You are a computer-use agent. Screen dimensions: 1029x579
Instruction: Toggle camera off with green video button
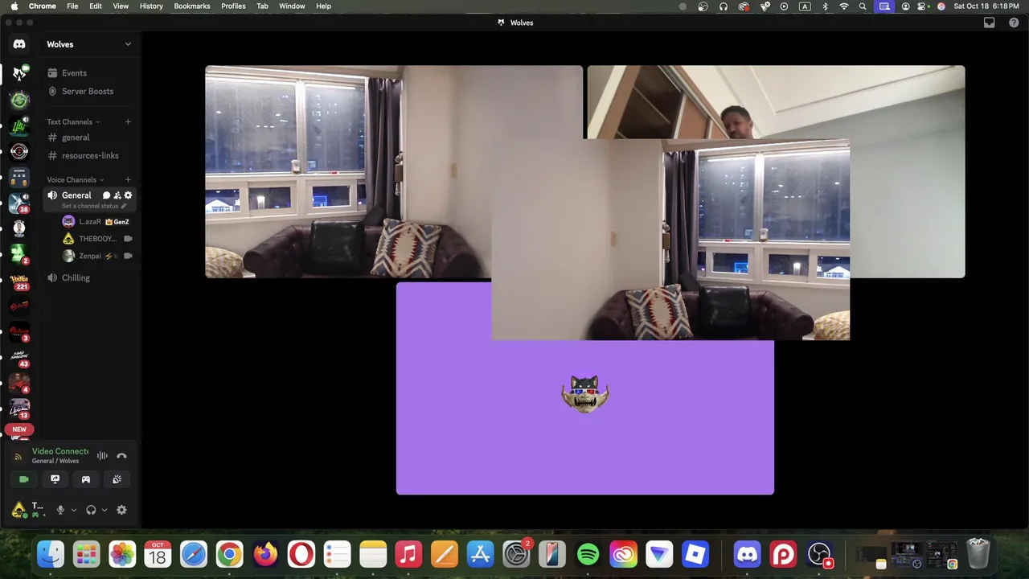click(24, 479)
